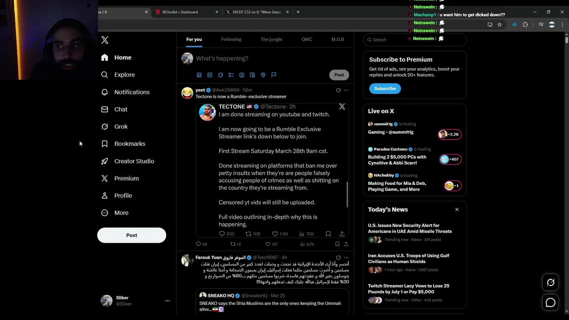
Task: Switch to the M.O.B tab
Action: click(338, 39)
